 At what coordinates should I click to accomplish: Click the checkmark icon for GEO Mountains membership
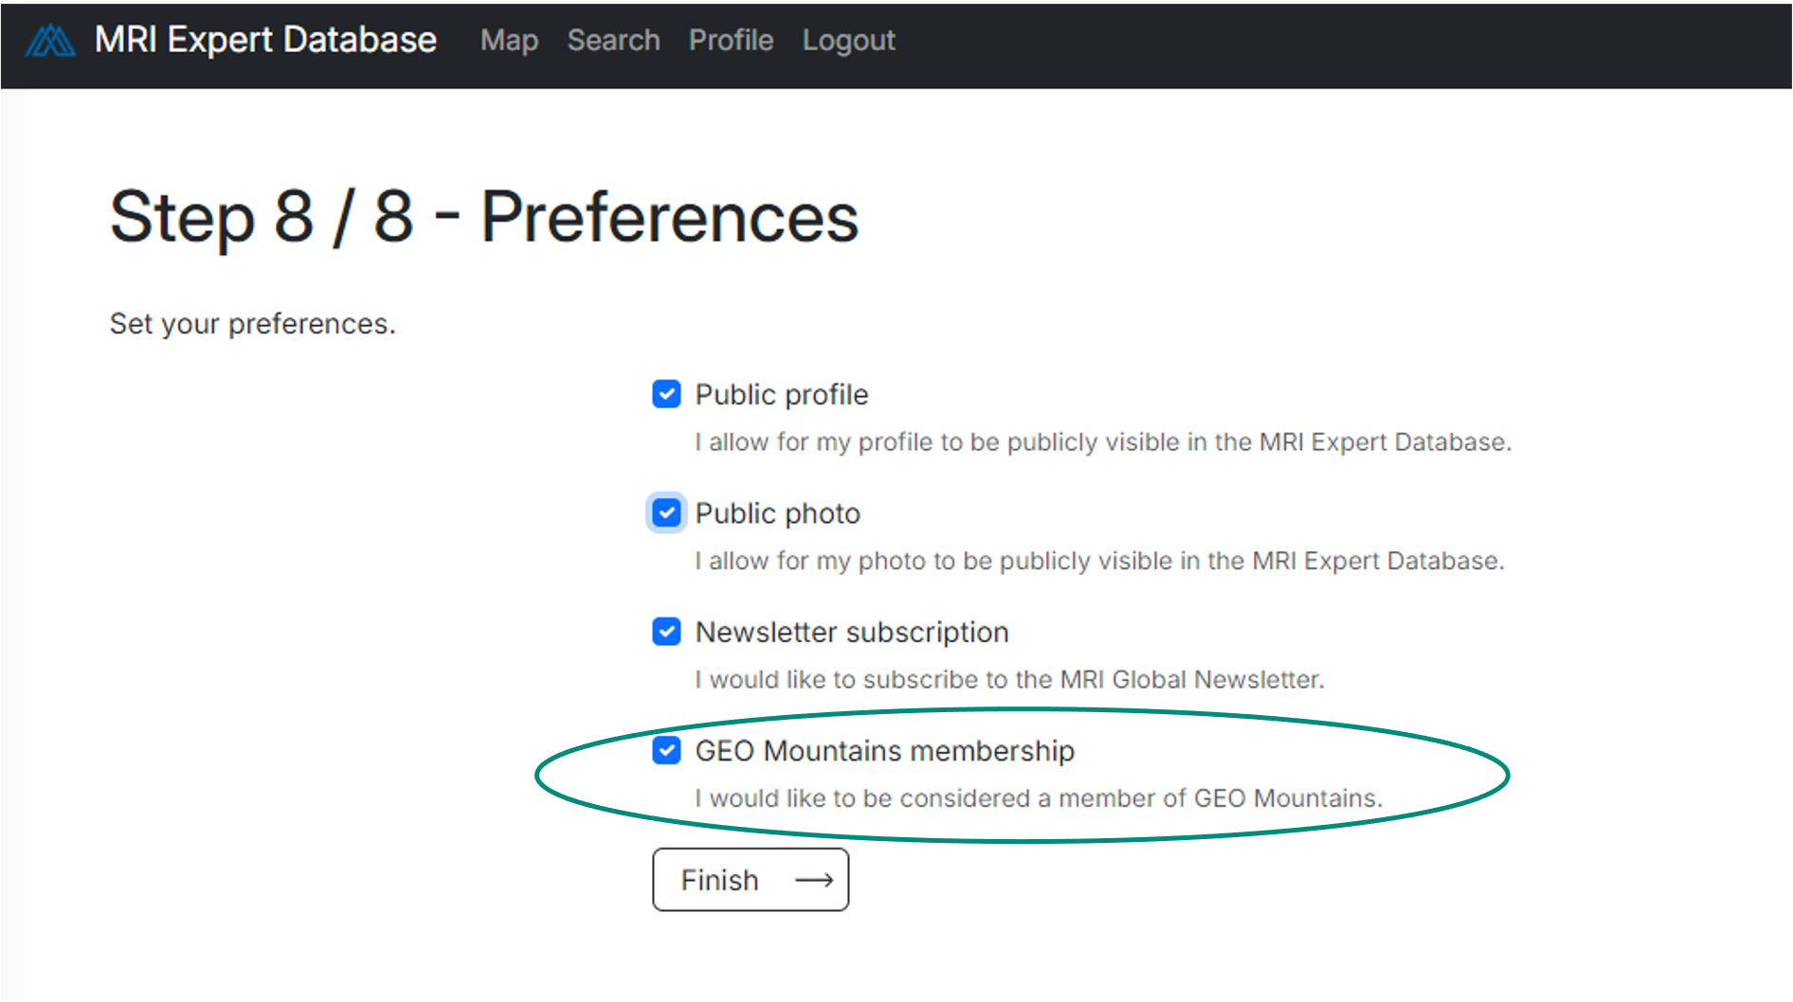tap(666, 750)
